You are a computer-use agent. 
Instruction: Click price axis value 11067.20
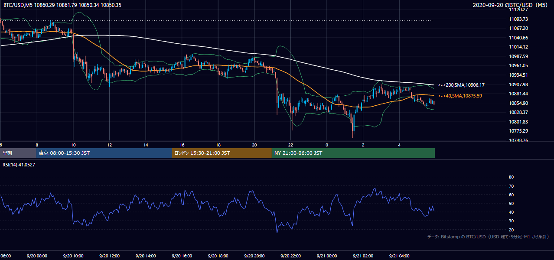tap(518, 28)
